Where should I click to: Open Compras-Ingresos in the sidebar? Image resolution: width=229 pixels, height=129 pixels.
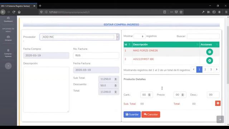(x=8, y=53)
